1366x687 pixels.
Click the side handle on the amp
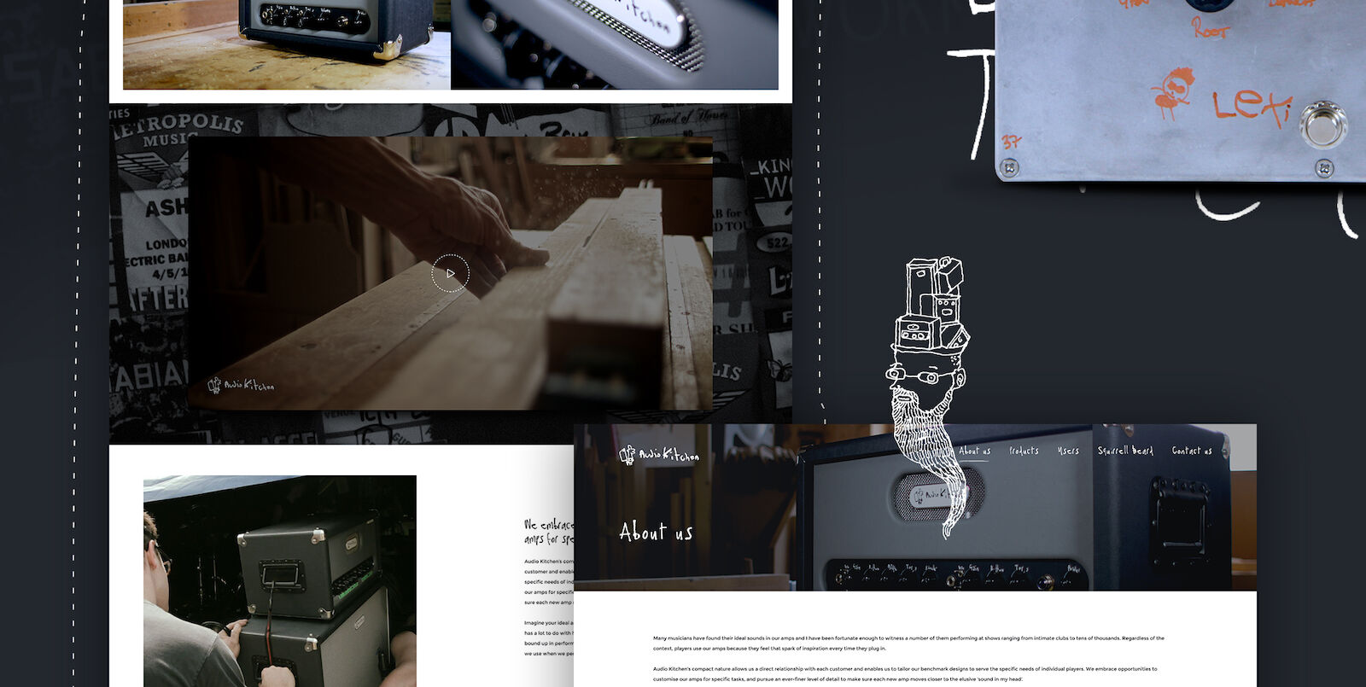1180,519
